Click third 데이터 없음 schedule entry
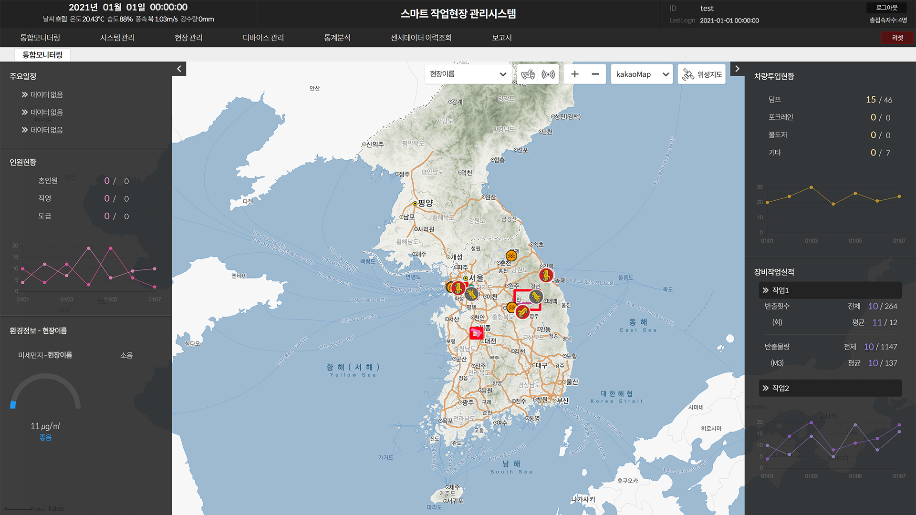The width and height of the screenshot is (916, 515). [42, 130]
